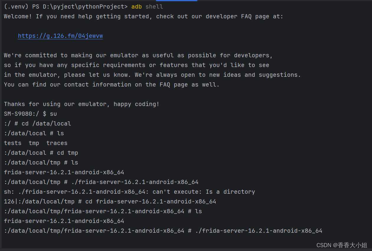Click the 'Welcome!' greeting line
Screen dimensions: 372x251
[18, 17]
